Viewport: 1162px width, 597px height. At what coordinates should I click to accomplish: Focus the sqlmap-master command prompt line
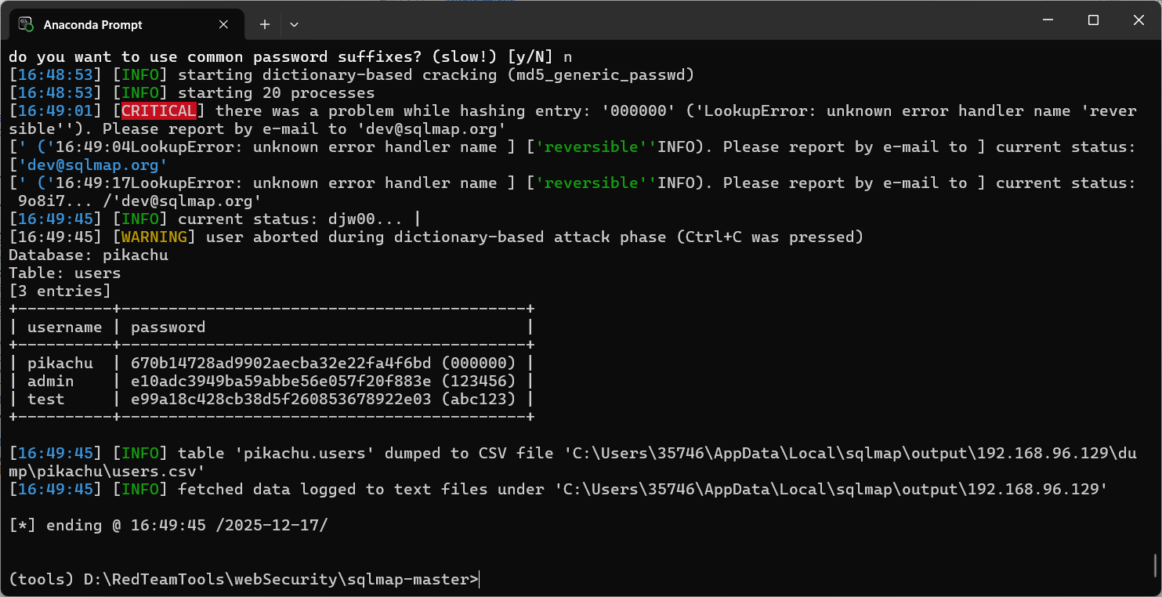coord(244,580)
